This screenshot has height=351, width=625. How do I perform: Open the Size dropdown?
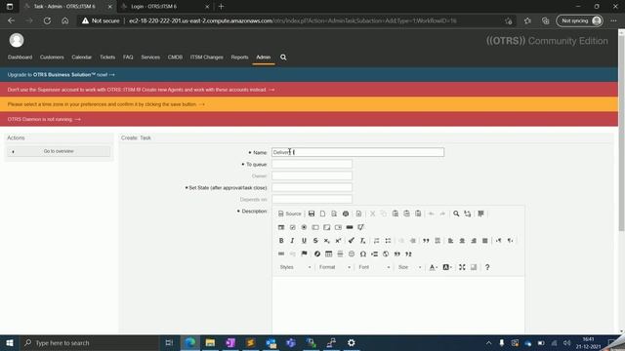(x=409, y=267)
